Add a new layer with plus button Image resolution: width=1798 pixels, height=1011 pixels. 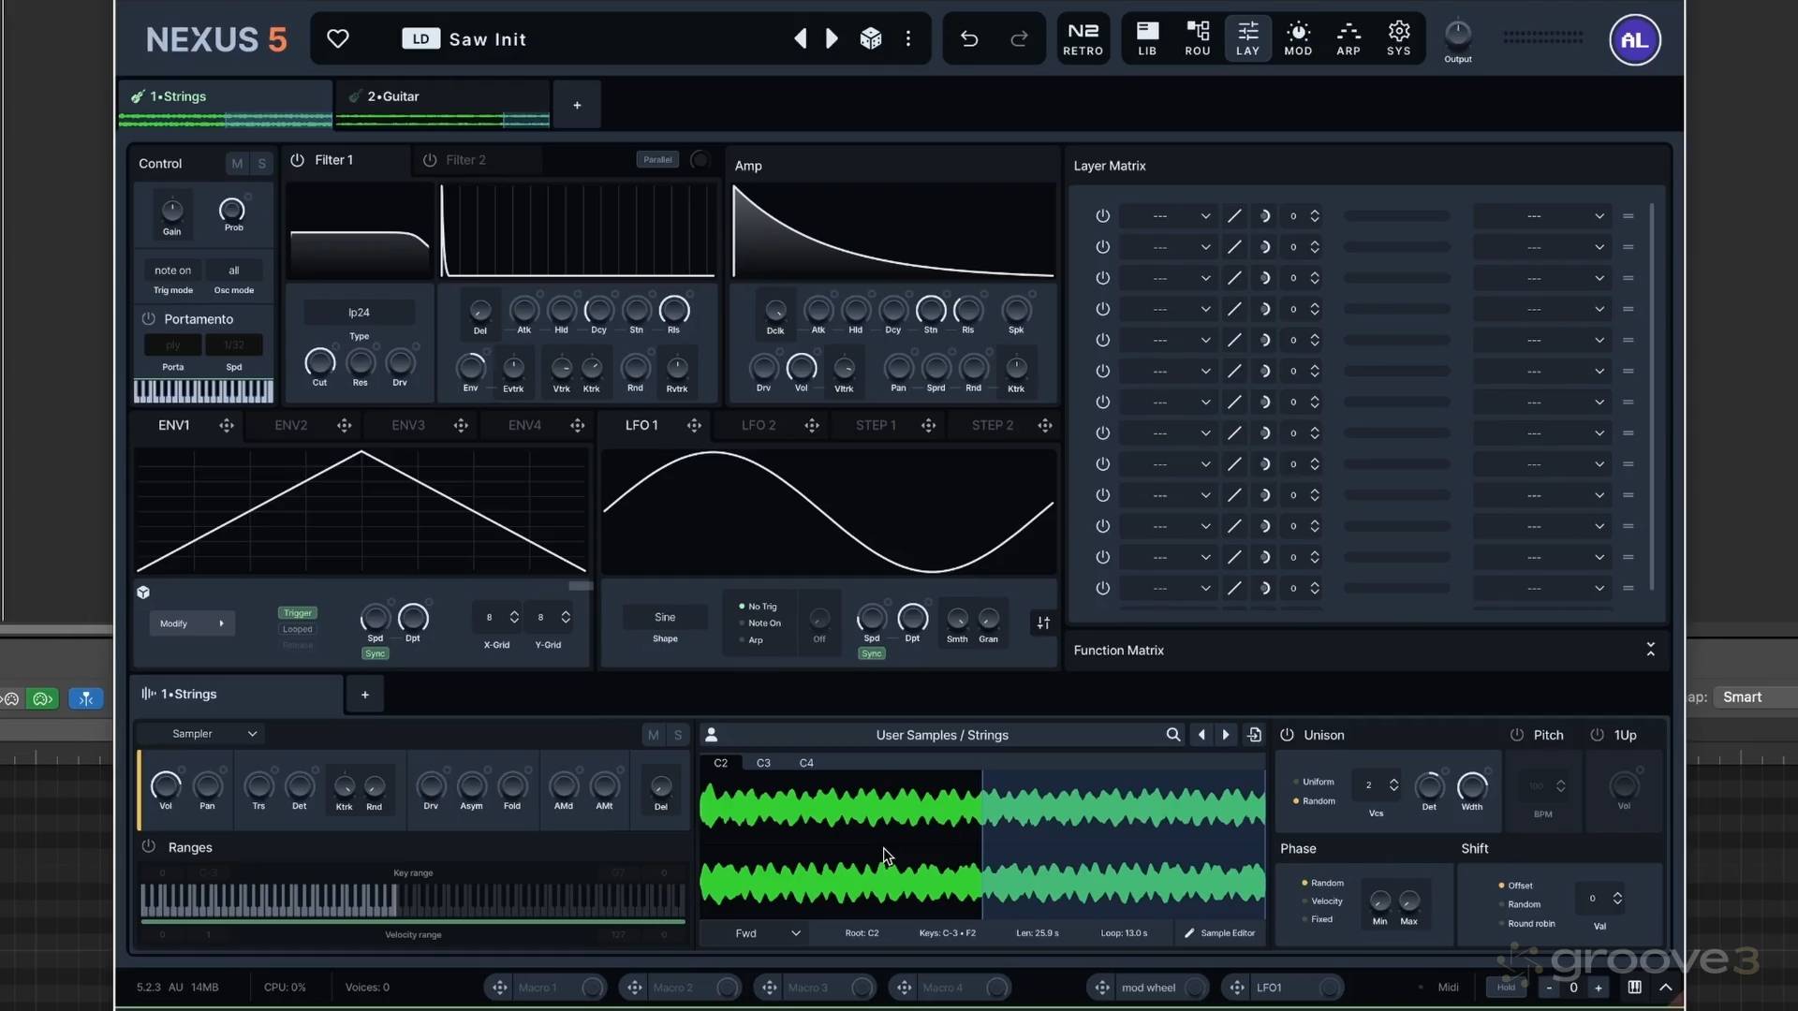point(577,105)
